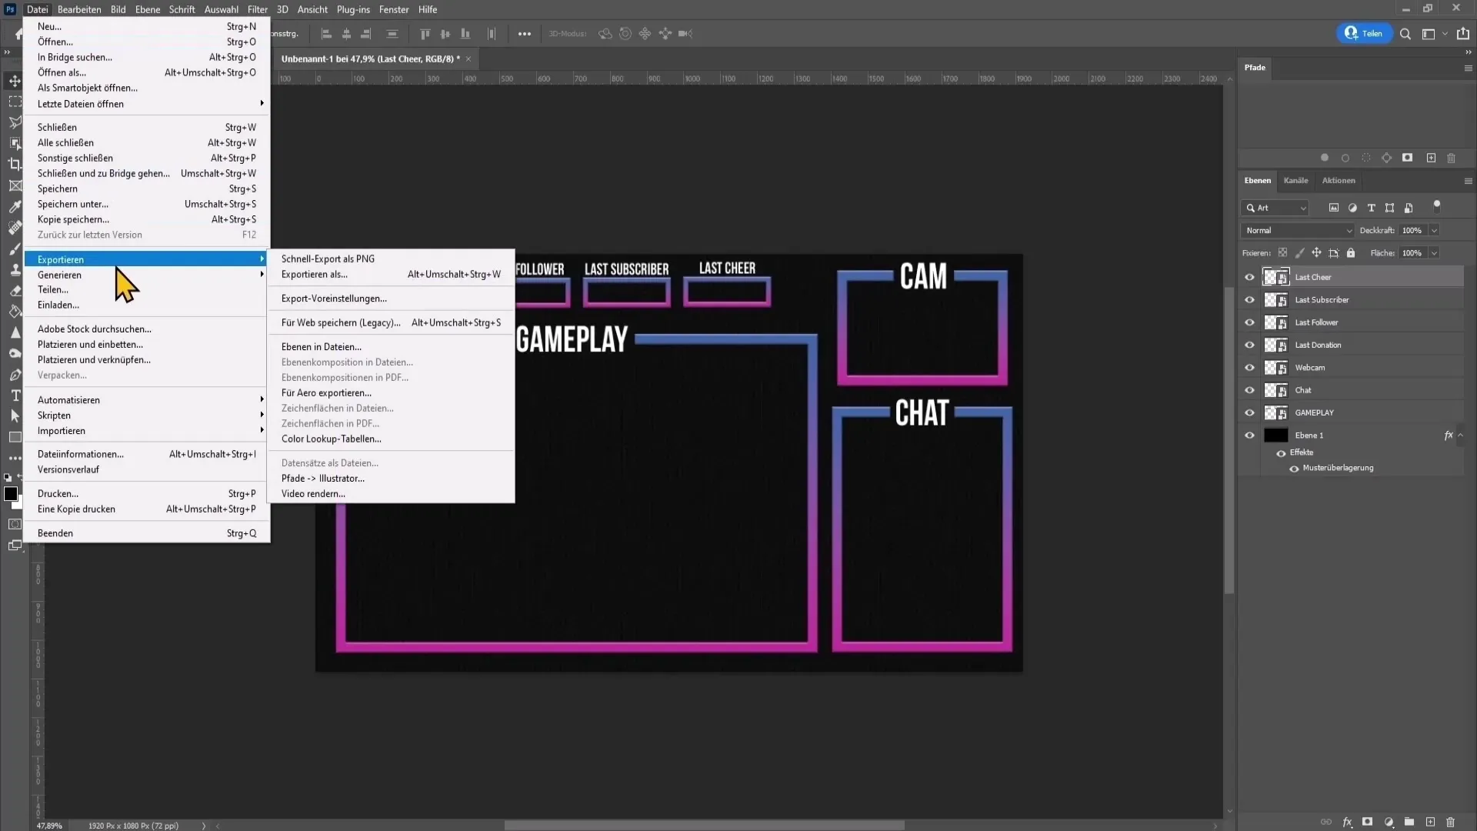Click Kanäle tab in layers panel

[x=1296, y=181]
